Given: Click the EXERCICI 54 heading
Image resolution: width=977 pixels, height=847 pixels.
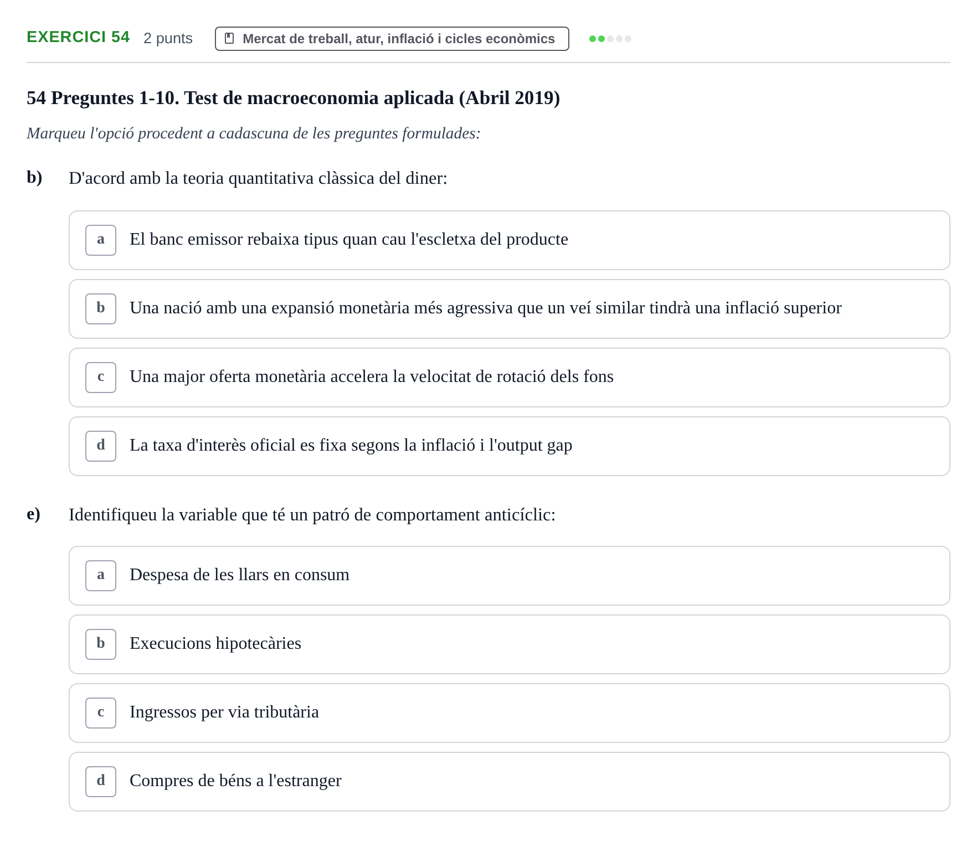Looking at the screenshot, I should click(78, 37).
